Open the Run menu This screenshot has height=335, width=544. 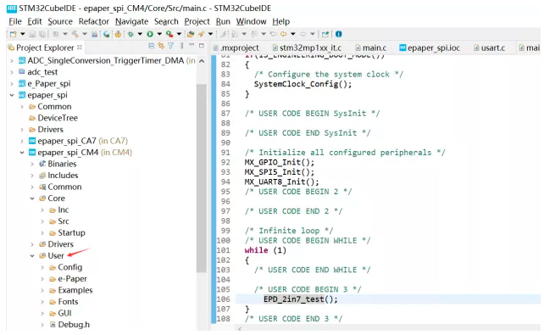[223, 21]
